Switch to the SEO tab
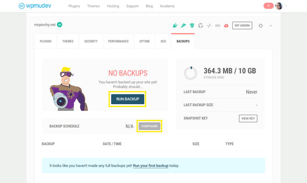The width and height of the screenshot is (307, 183). tap(163, 41)
